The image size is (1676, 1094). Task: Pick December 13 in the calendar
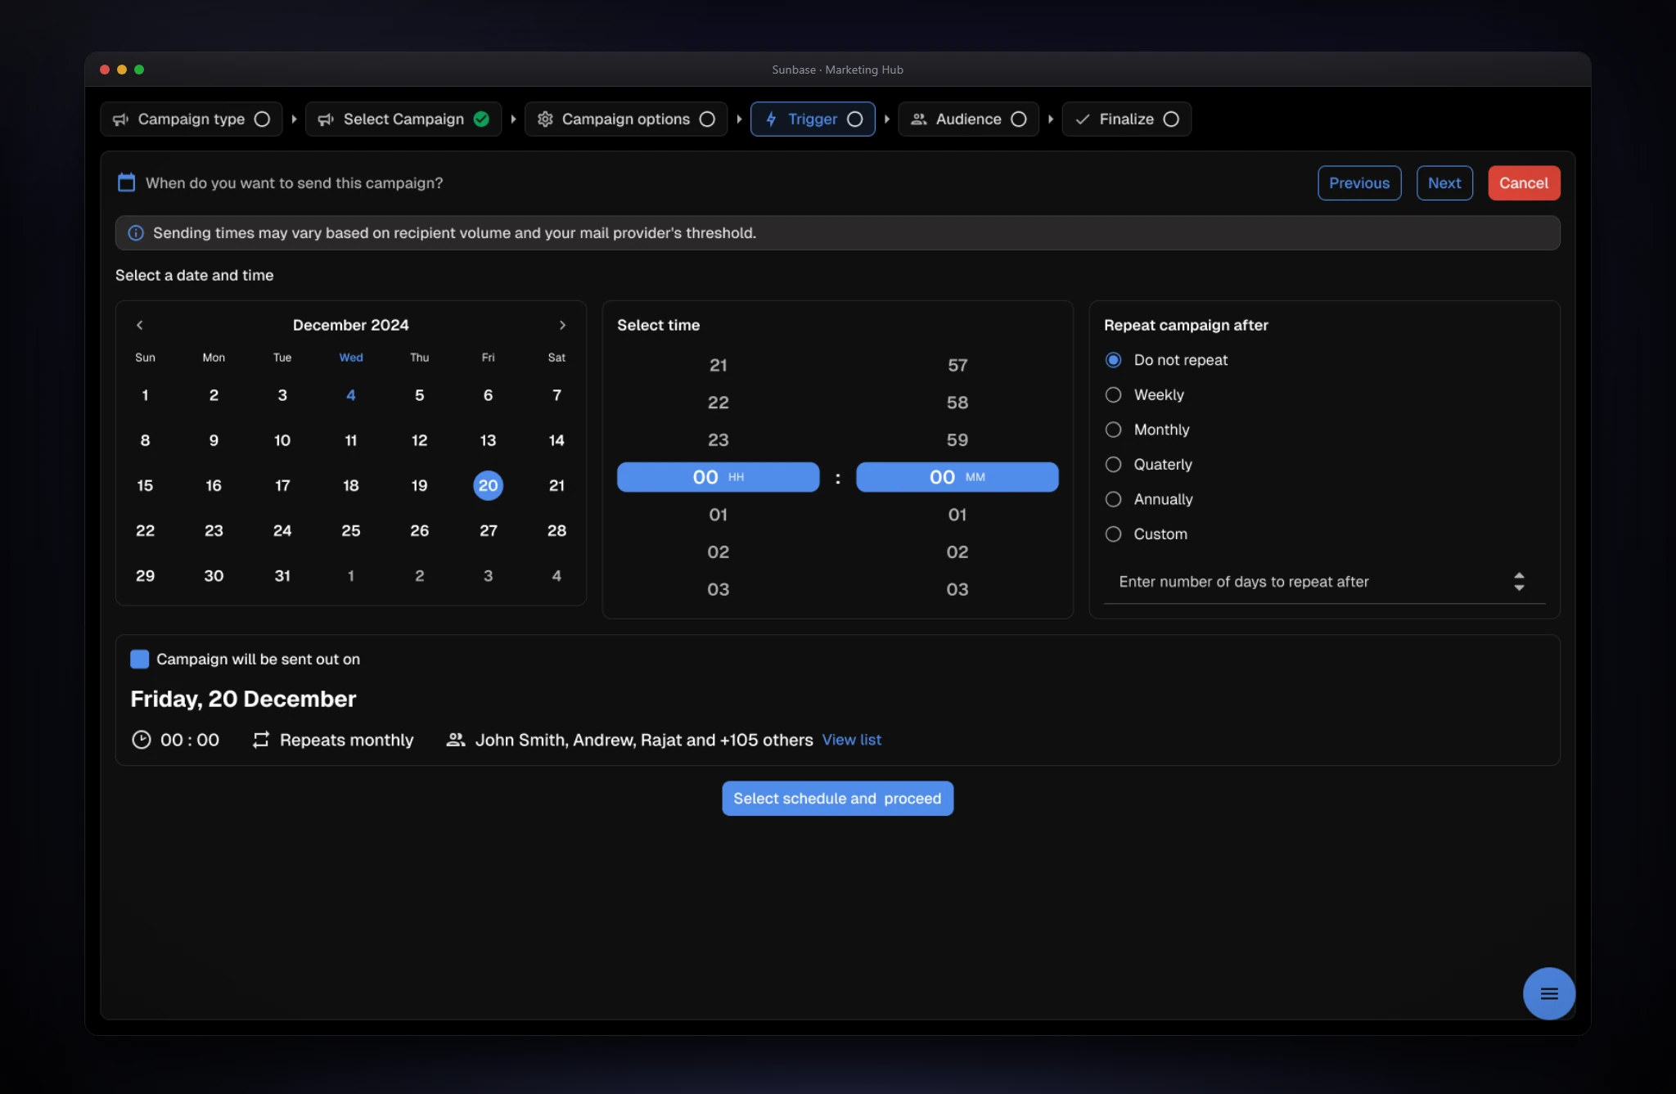pos(488,440)
